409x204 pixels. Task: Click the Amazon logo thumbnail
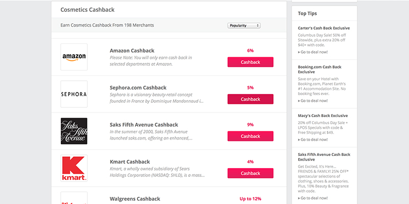(74, 57)
